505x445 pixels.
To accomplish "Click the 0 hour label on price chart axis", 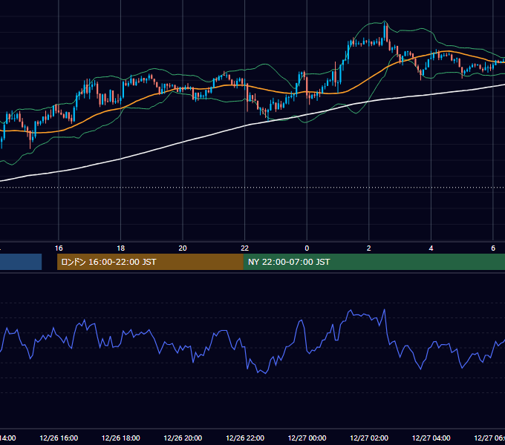I will pyautogui.click(x=307, y=248).
